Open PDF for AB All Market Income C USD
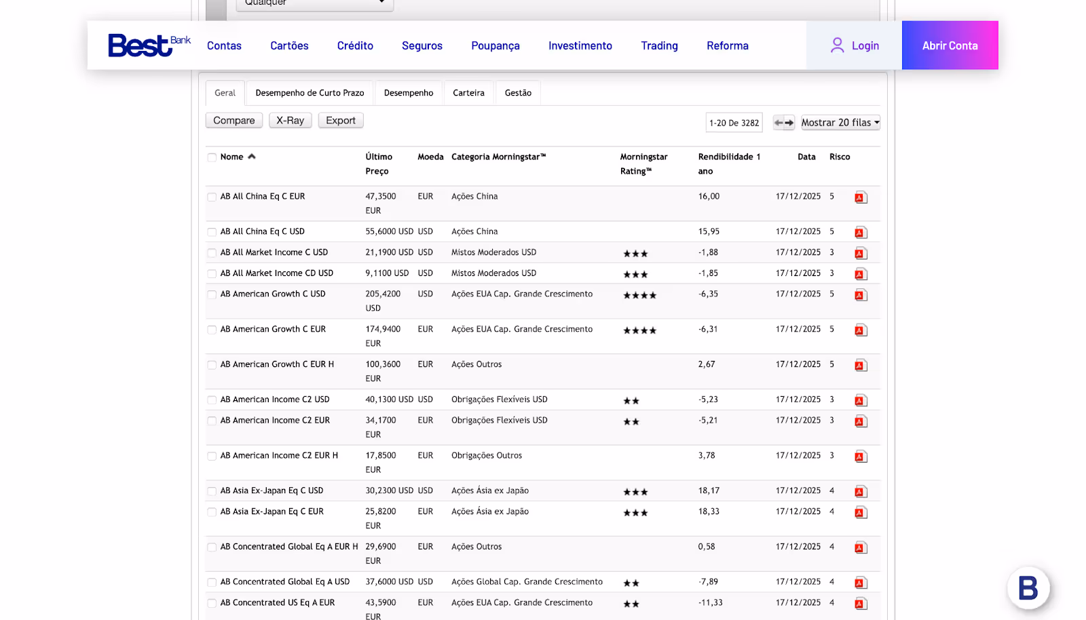Screen dimensions: 1086x620 pos(861,254)
